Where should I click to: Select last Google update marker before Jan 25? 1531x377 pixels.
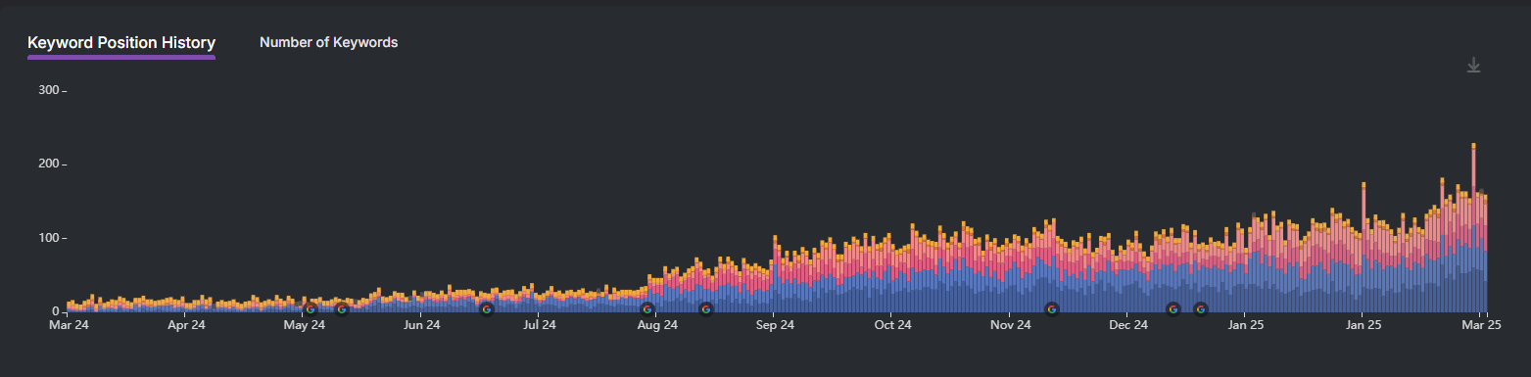[1201, 309]
